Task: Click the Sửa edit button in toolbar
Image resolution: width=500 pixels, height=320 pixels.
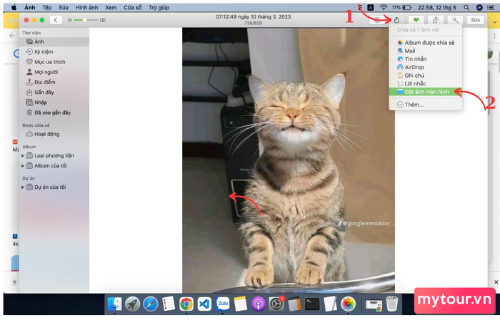Action: pos(475,20)
